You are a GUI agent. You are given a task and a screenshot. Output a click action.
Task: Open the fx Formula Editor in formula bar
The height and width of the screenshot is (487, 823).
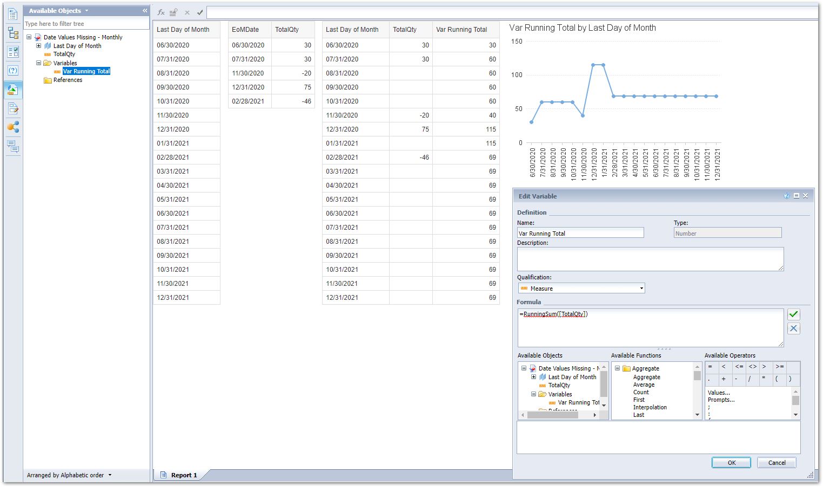click(x=161, y=12)
